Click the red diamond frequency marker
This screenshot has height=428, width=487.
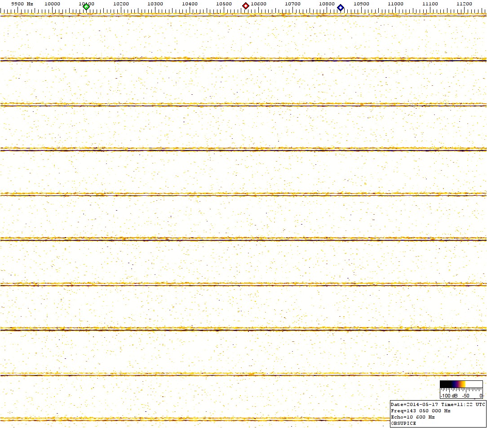pyautogui.click(x=246, y=6)
